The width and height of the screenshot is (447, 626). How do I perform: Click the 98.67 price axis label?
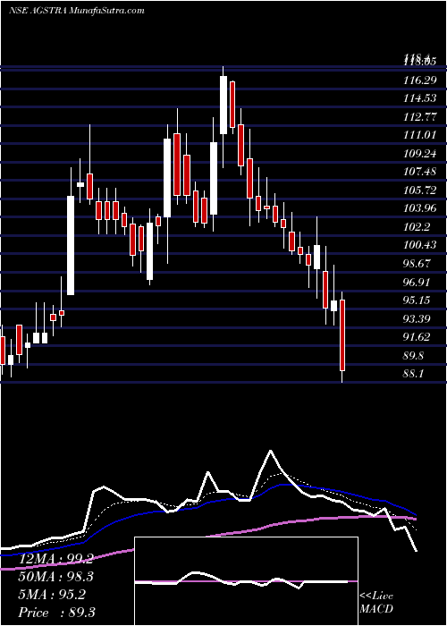417,264
